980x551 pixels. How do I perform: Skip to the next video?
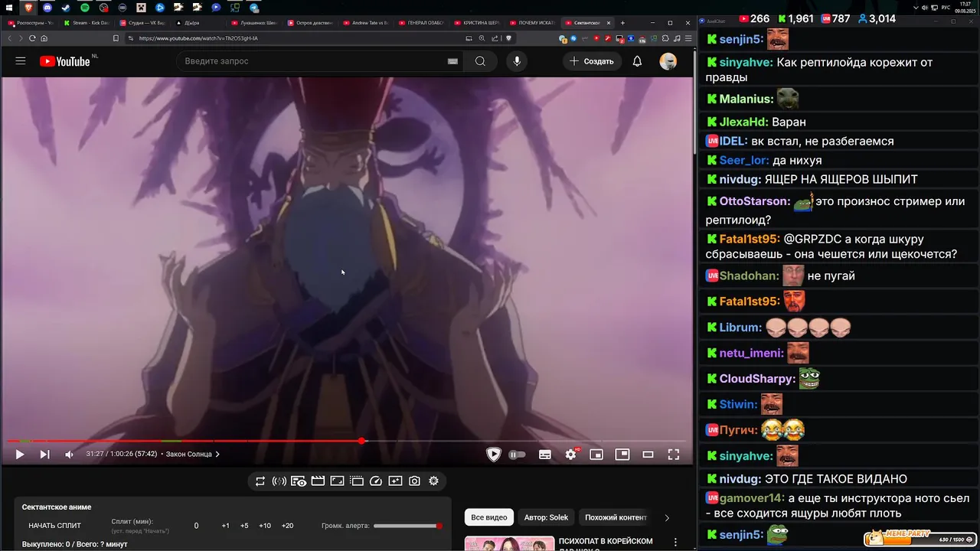[x=44, y=455]
